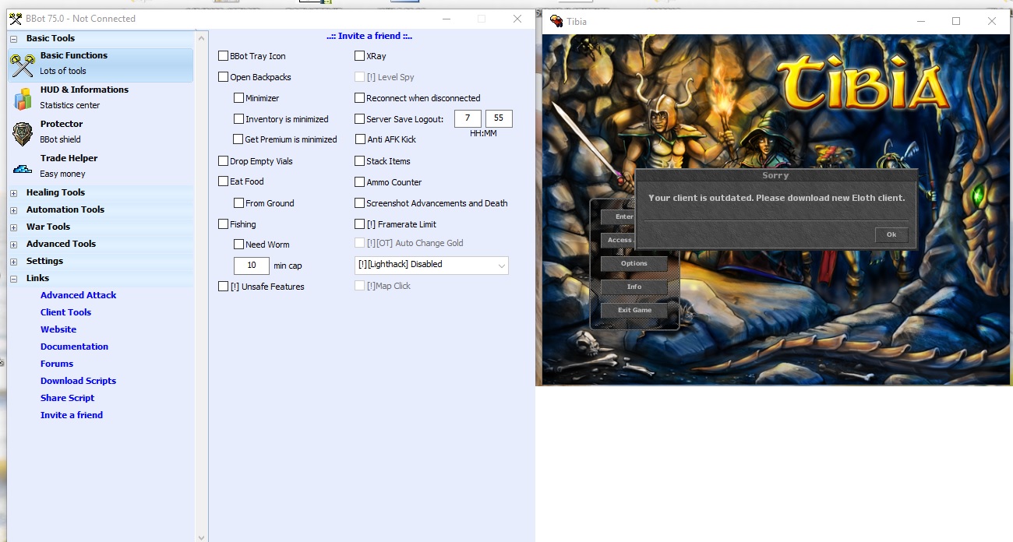Collapse the Links section
The height and width of the screenshot is (542, 1013).
(13, 278)
